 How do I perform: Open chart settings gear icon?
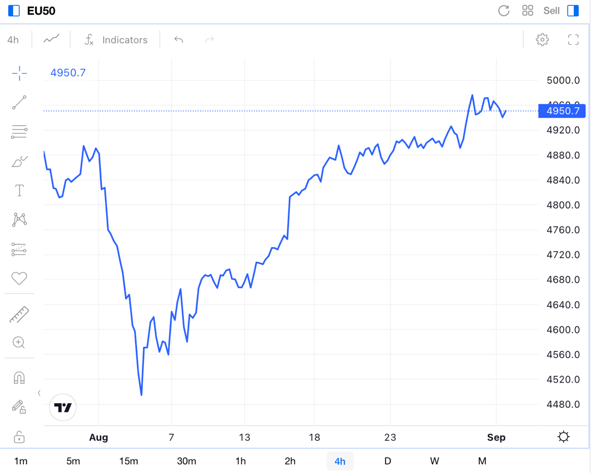pyautogui.click(x=542, y=40)
